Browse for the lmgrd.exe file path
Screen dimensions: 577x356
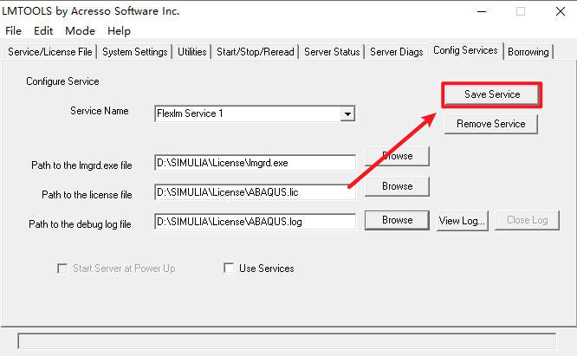point(397,156)
